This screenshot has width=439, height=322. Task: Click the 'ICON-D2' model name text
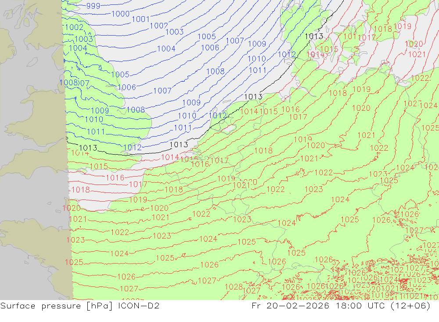tap(139, 305)
